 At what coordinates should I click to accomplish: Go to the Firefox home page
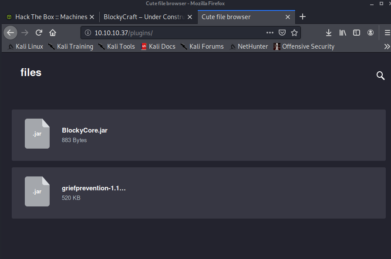coord(53,33)
